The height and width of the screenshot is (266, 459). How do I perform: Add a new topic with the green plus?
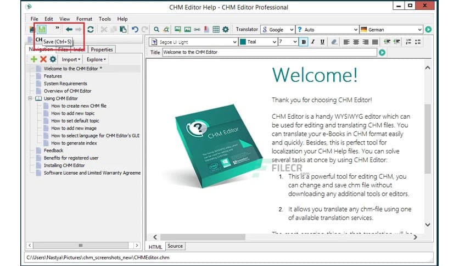point(34,59)
